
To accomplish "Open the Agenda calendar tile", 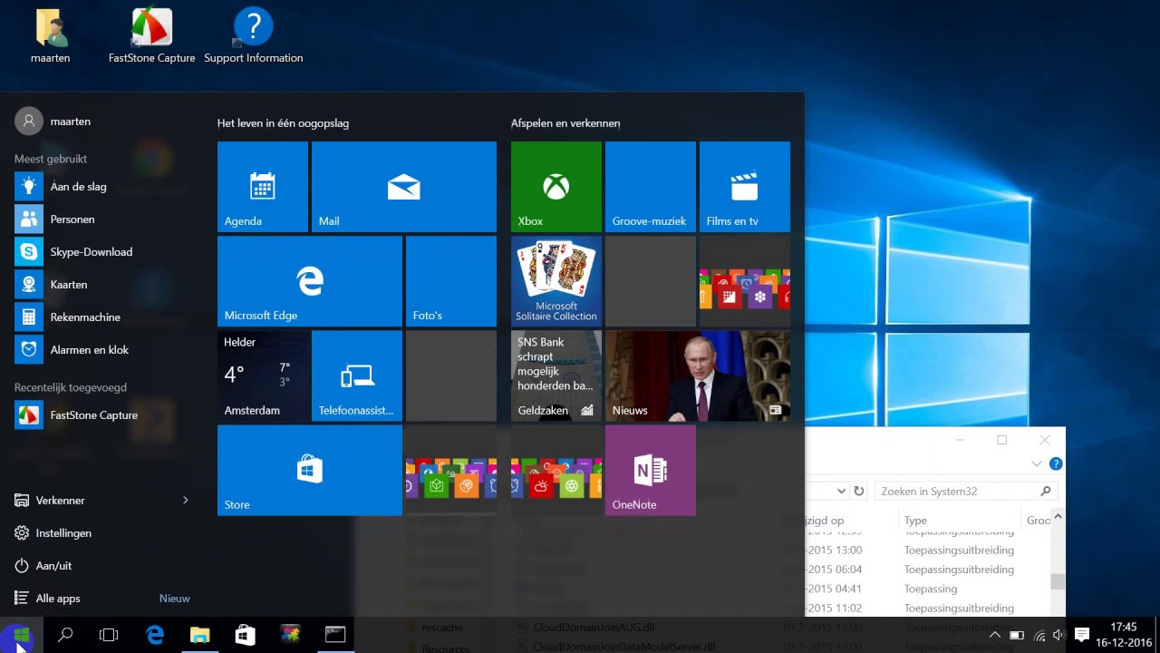I will tap(263, 187).
